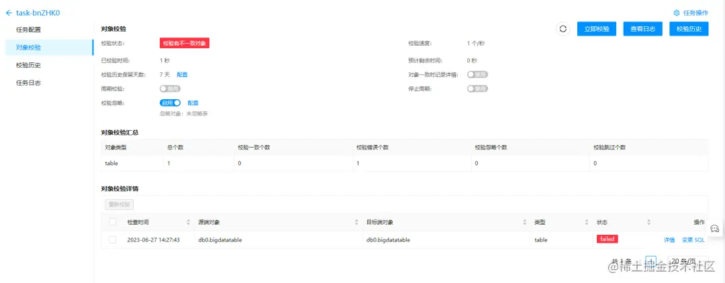Click the refresh circular icon button

pos(563,29)
